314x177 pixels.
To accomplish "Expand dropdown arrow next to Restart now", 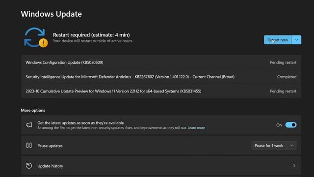I will pyautogui.click(x=296, y=40).
